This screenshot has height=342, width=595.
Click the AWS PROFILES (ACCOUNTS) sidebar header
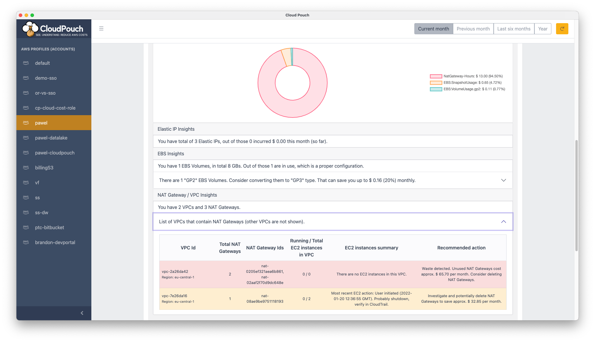48,49
